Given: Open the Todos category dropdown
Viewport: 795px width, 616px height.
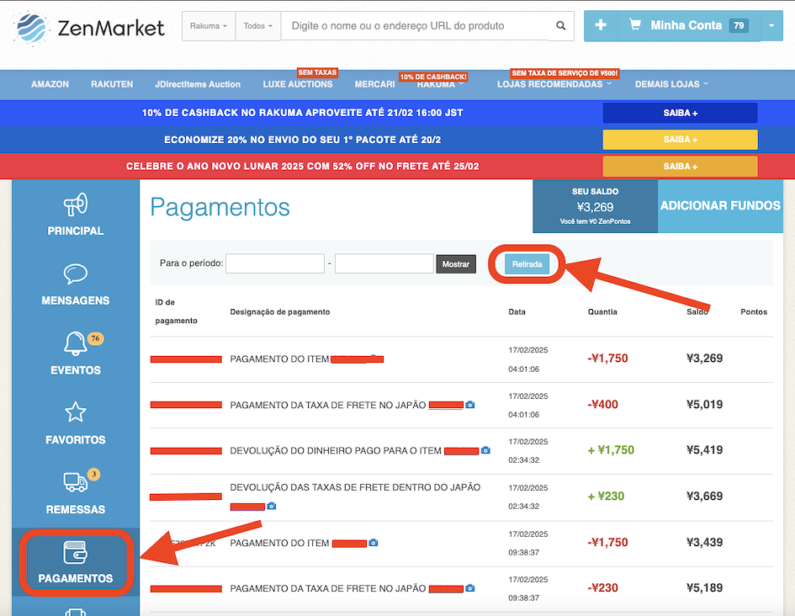Looking at the screenshot, I should pyautogui.click(x=257, y=26).
